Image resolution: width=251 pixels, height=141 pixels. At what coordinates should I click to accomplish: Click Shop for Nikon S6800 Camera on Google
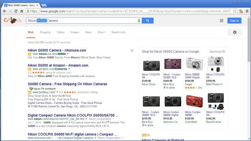pos(170,52)
